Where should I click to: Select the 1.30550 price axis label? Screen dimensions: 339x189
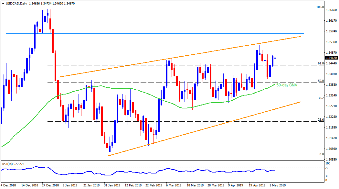pos(330,159)
